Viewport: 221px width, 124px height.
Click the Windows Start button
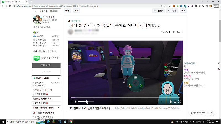coord(3,122)
